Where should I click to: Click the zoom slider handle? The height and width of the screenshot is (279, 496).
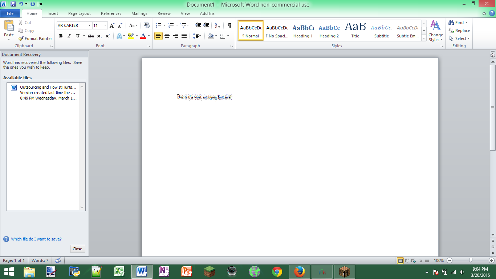point(471,260)
